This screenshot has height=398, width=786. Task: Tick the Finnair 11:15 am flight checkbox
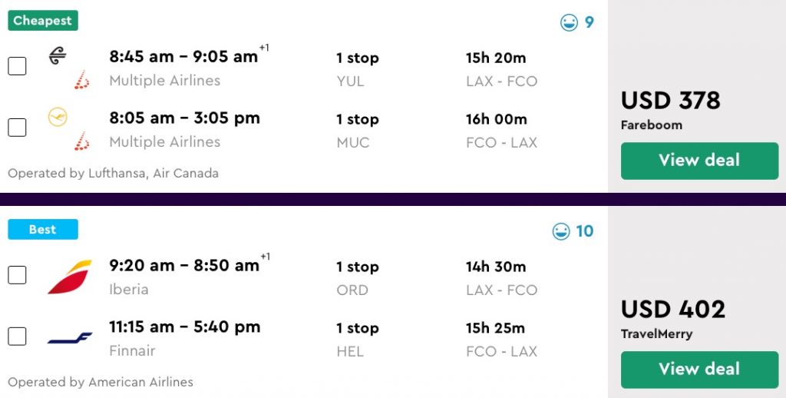[x=17, y=337]
